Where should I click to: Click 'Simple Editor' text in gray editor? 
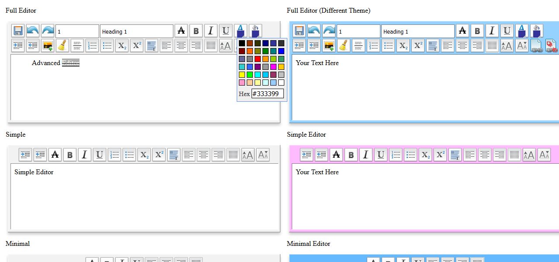[x=34, y=172]
